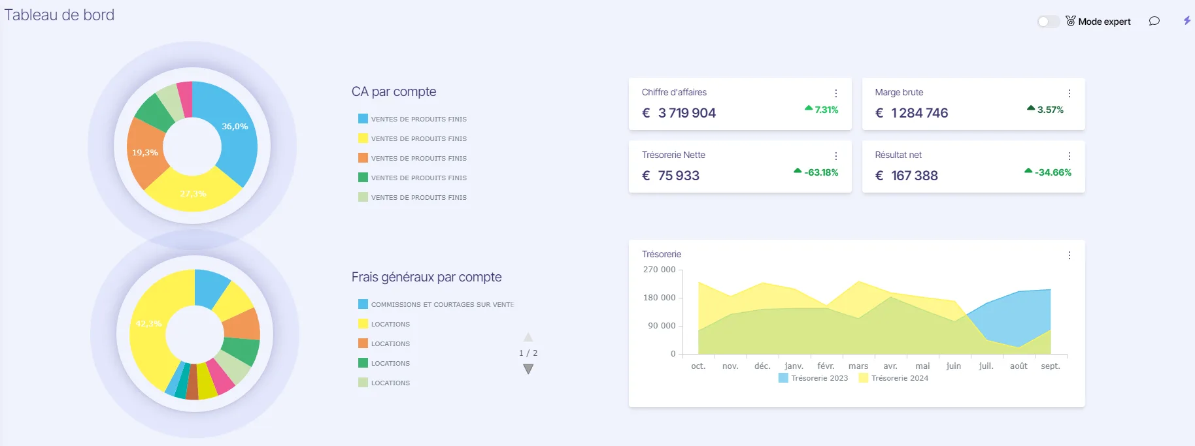
Task: Toggle Trésorerie 2024 series in chart legend
Action: click(894, 378)
